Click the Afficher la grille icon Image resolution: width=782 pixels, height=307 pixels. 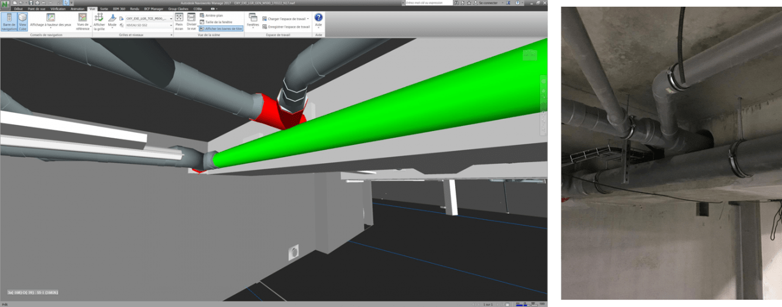[99, 22]
